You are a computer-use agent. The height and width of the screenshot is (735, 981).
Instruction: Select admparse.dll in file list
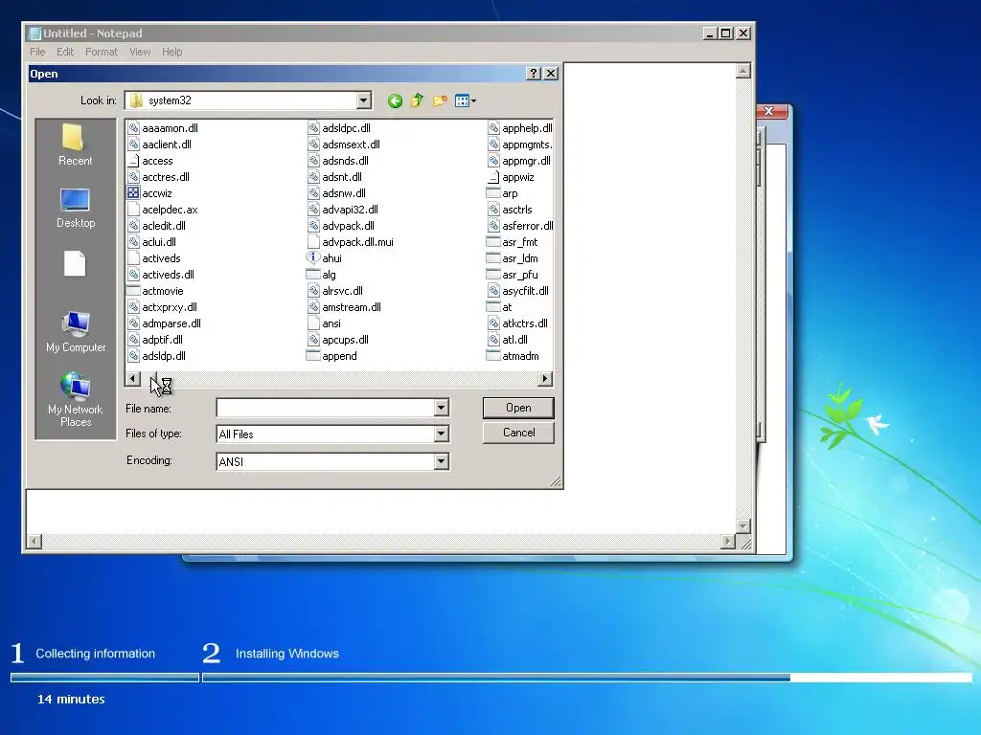coord(165,323)
